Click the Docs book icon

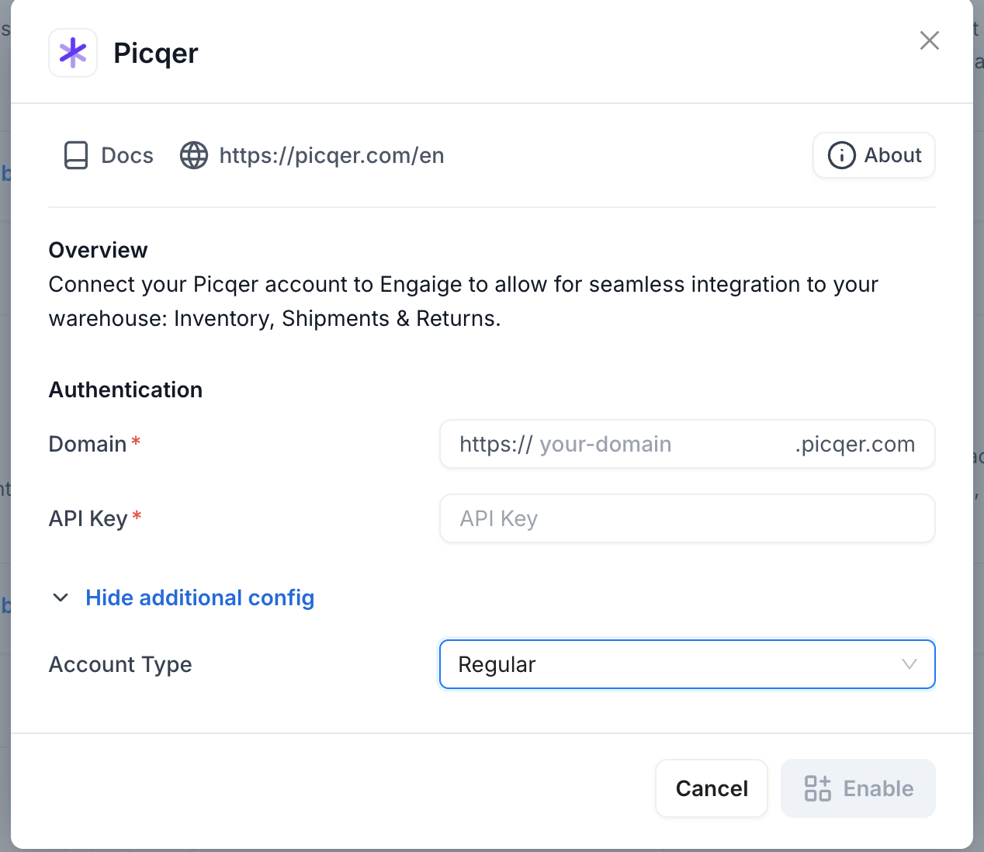(x=76, y=155)
